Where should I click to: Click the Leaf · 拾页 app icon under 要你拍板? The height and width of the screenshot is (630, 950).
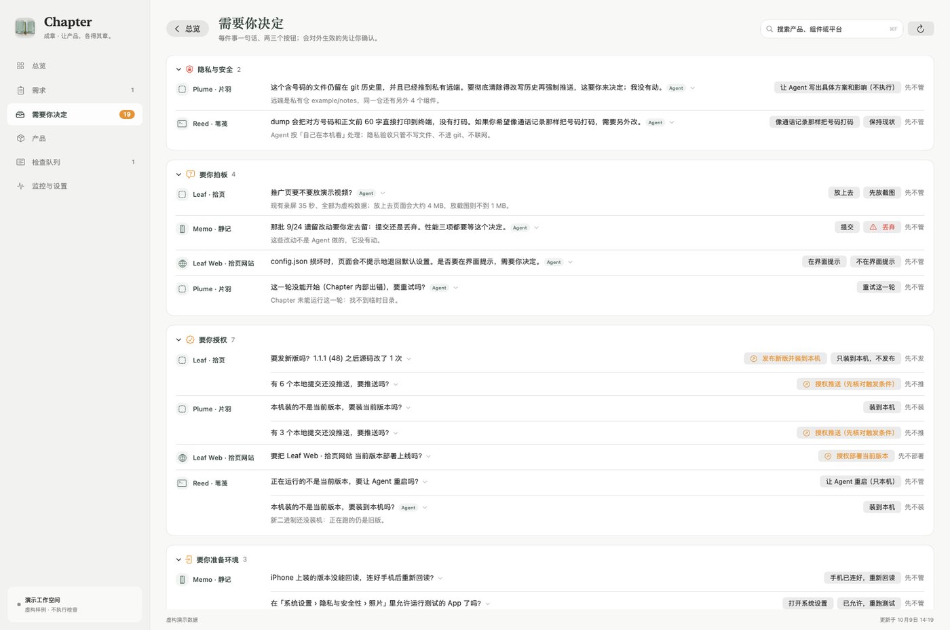[182, 194]
